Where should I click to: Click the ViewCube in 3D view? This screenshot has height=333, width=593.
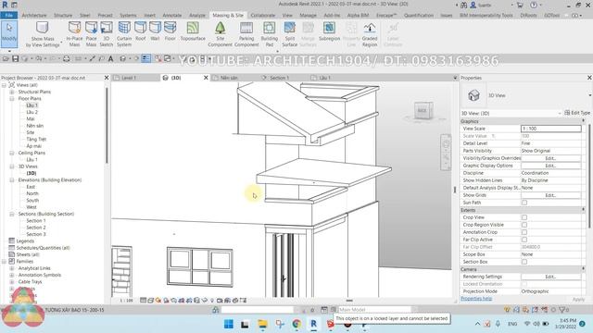(423, 110)
